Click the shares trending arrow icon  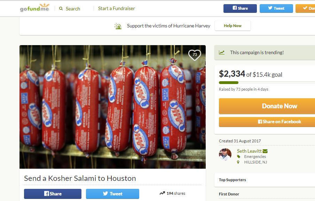pyautogui.click(x=163, y=193)
